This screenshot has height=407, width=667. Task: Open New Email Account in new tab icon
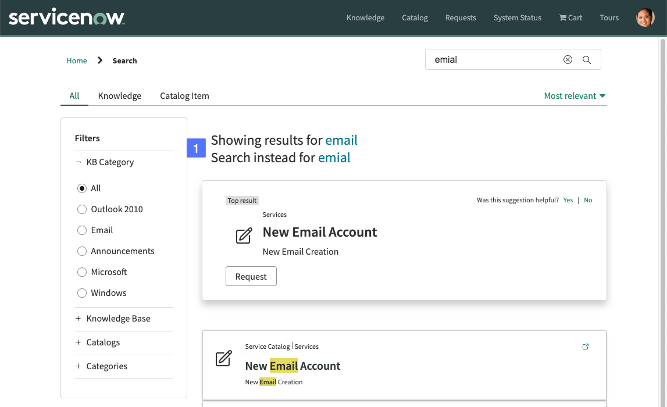[x=586, y=347]
